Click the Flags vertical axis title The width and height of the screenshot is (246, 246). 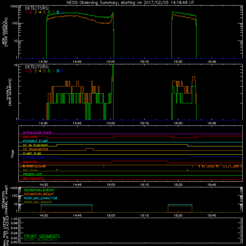click(13, 153)
